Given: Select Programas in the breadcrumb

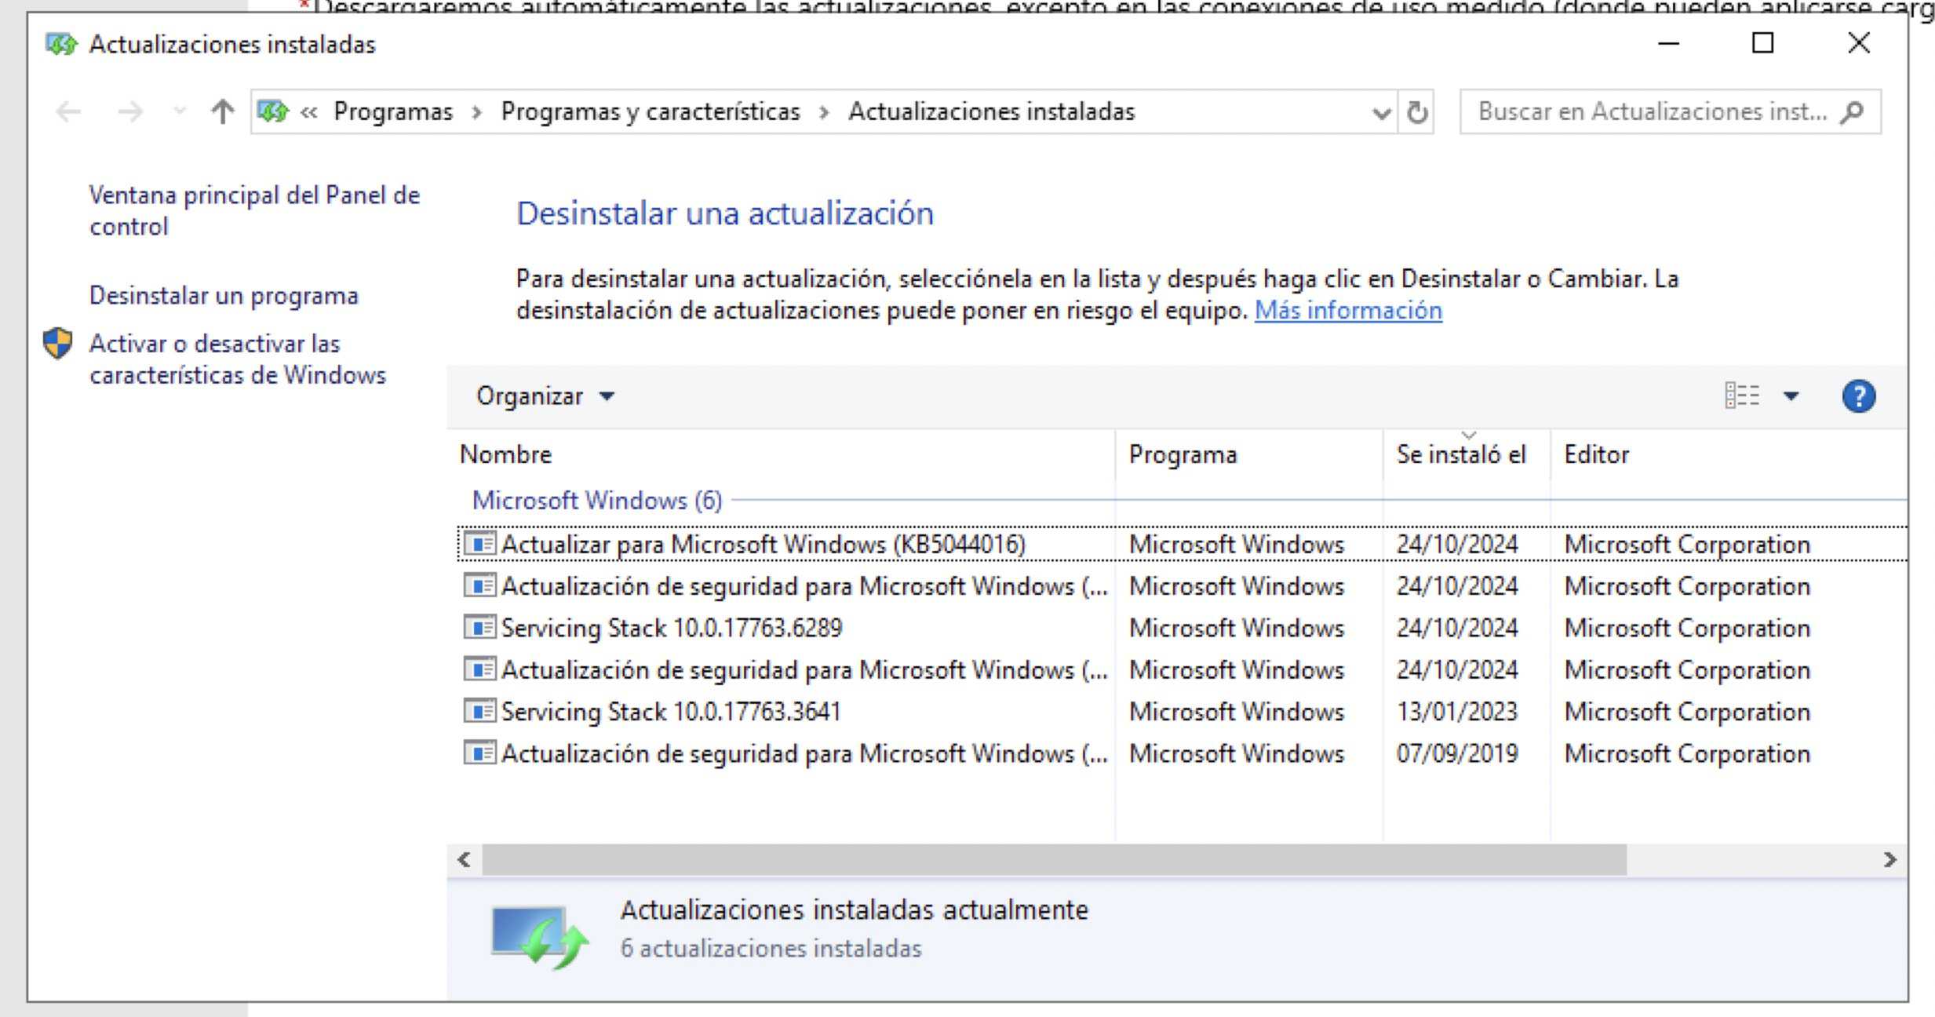Looking at the screenshot, I should coord(393,111).
